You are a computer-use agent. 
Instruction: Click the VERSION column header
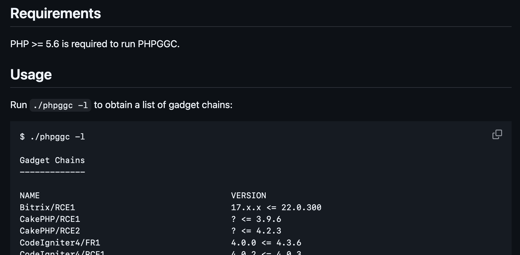point(248,196)
